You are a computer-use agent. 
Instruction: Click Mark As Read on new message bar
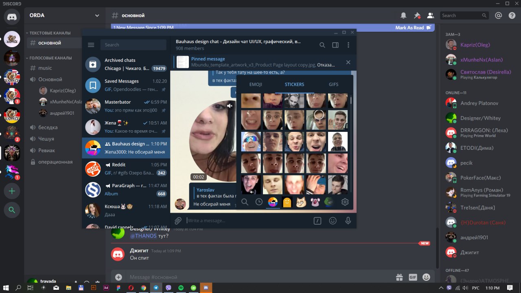[413, 28]
